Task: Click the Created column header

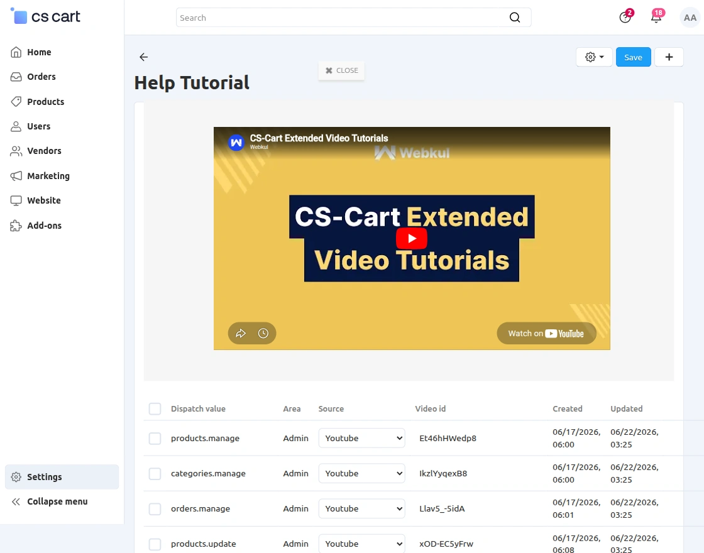Action: 567,408
